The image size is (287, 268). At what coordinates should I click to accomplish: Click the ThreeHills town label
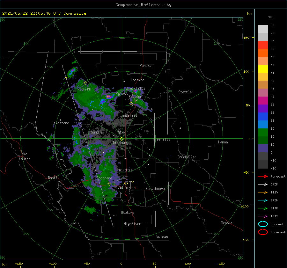pos(160,139)
